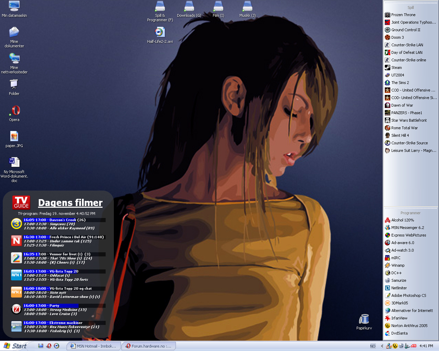Start Samurize from the sidebar
439x351 pixels.
(395, 280)
